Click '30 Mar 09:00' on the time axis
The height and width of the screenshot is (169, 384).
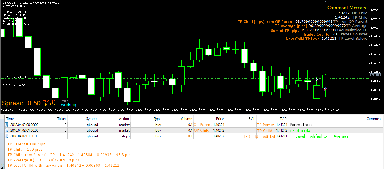point(189,110)
